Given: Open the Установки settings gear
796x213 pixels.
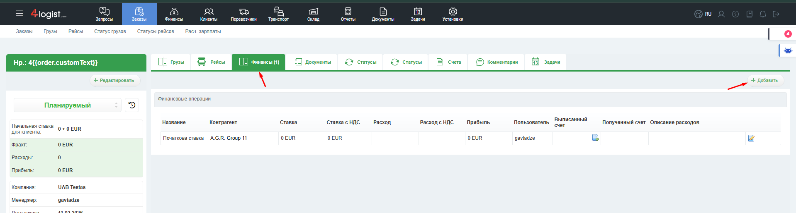Looking at the screenshot, I should (453, 14).
